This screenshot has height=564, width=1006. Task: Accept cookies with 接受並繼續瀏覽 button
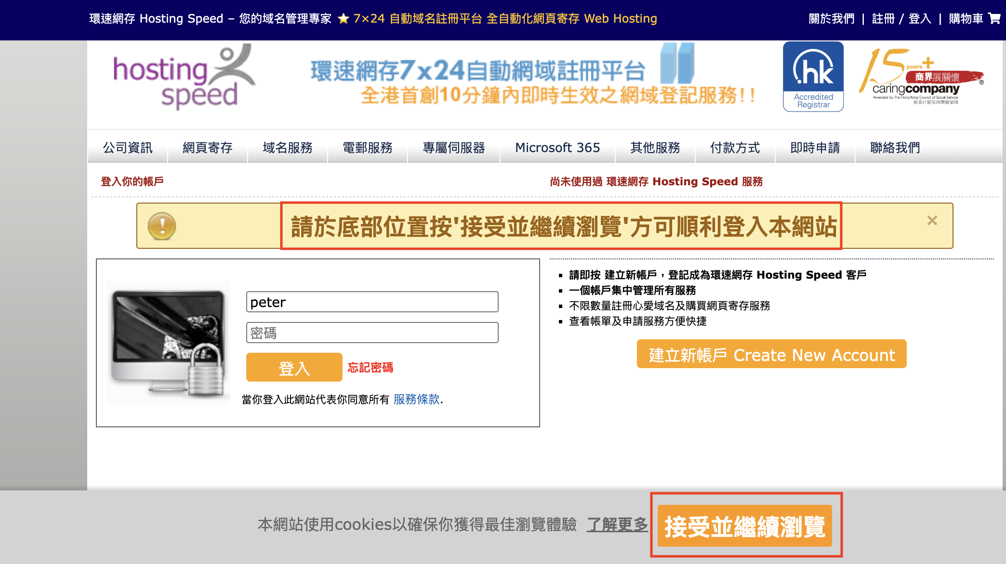click(745, 526)
